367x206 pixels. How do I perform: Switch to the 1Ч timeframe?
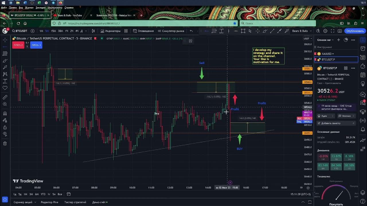[x=67, y=31]
